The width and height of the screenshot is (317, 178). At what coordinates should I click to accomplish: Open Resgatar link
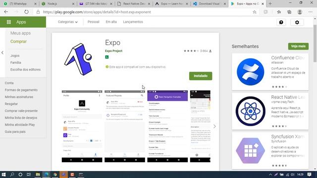tap(11, 104)
